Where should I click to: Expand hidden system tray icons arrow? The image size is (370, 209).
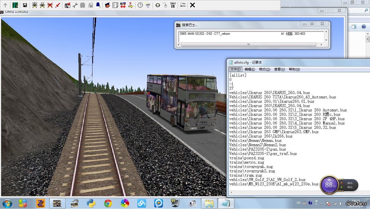(x=321, y=203)
